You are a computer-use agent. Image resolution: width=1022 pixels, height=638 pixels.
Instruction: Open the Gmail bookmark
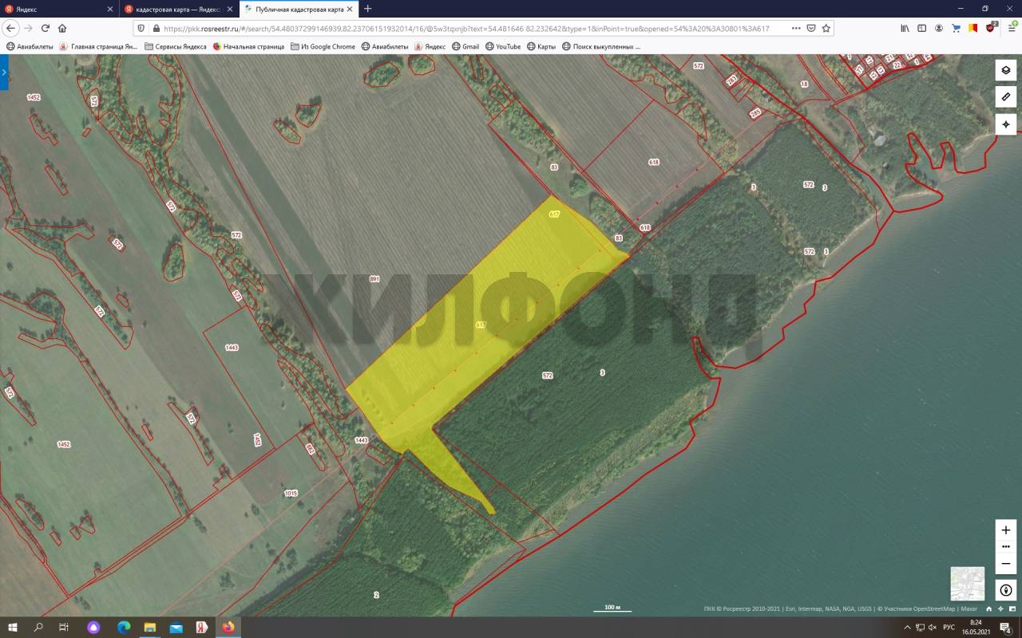(465, 46)
